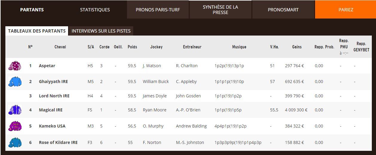
Task: Click Kameko's purple jockey silks icon
Action: pyautogui.click(x=15, y=126)
